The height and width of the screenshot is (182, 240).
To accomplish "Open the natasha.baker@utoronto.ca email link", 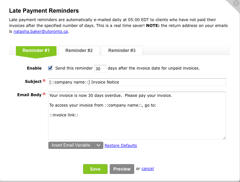I will (41, 32).
